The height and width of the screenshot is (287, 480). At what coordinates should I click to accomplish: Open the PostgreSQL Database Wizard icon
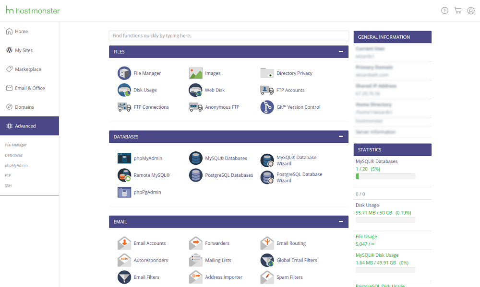point(267,177)
